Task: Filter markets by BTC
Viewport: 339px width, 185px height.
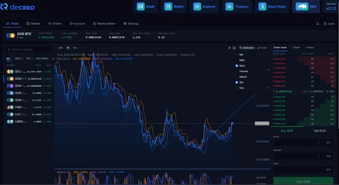Action: (x=29, y=58)
